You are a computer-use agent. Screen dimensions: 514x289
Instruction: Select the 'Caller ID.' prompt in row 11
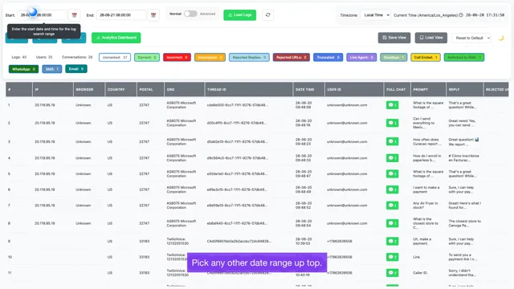pos(420,273)
